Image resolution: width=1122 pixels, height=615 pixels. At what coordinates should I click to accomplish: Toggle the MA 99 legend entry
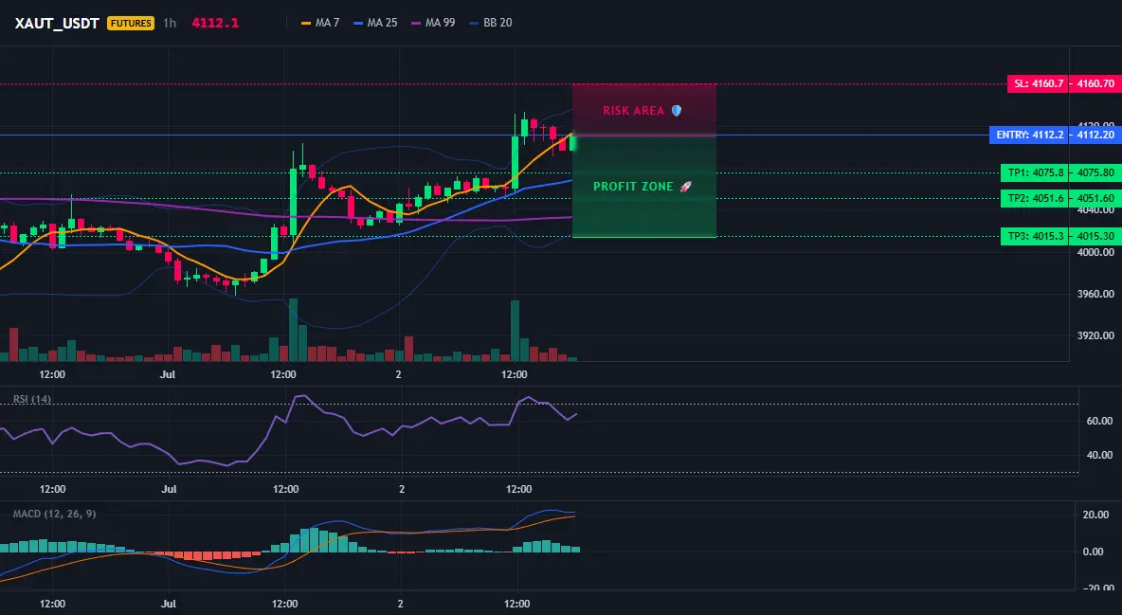coord(433,23)
